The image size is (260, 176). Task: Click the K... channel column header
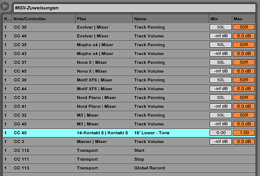(7, 19)
